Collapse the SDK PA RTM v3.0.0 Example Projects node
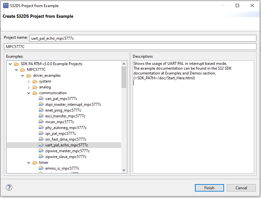Viewport: 261px width, 198px height. tap(10, 64)
